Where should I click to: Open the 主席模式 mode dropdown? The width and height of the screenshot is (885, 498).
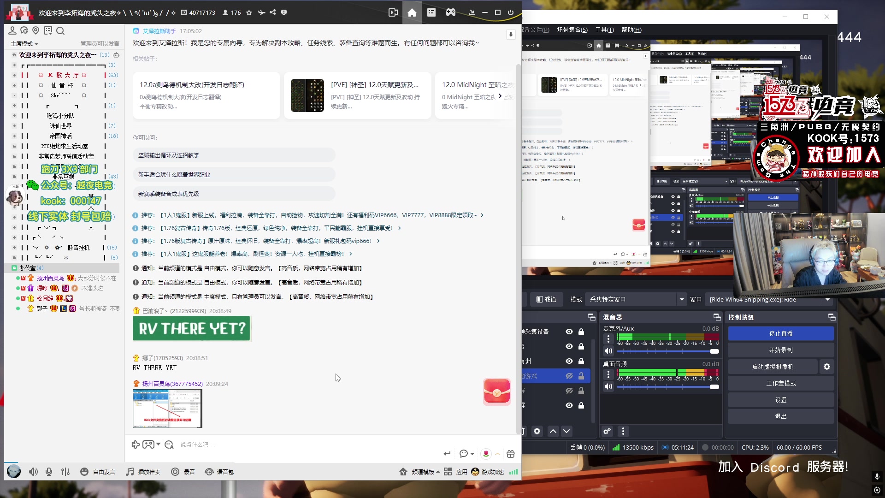pyautogui.click(x=24, y=44)
